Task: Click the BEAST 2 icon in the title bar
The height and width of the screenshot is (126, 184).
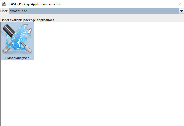Action: [4, 4]
